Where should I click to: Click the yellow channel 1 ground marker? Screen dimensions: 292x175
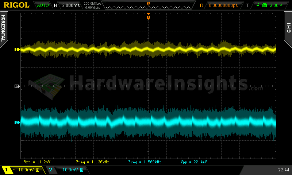pyautogui.click(x=16, y=49)
